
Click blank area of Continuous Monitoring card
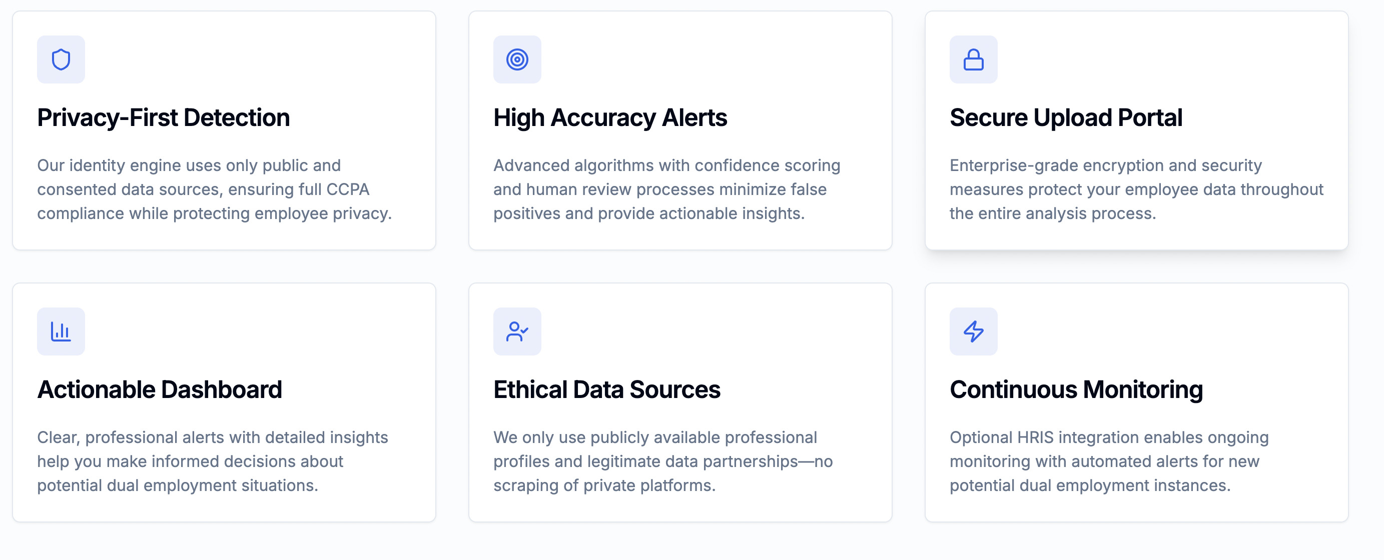[1182, 331]
